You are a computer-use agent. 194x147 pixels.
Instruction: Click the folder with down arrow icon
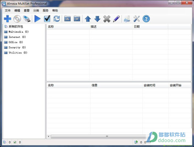coord(77,19)
